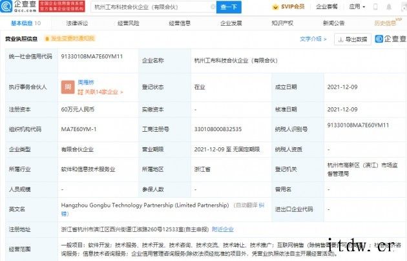This screenshot has width=407, height=261.
Task: Click the 60万元人民币 registered capital value
Action: (x=78, y=109)
